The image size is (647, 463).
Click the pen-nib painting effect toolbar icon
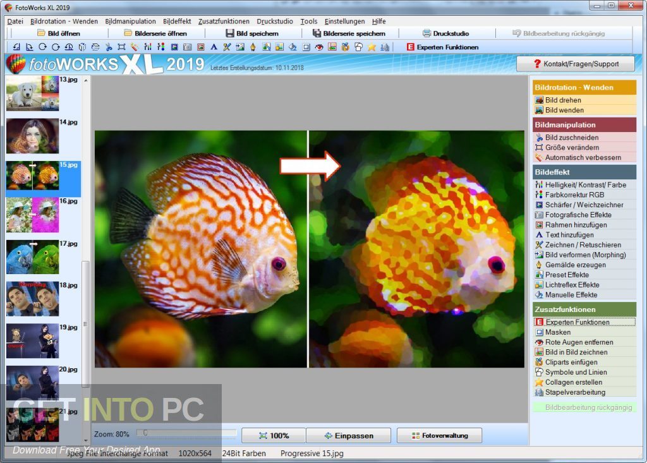(x=253, y=47)
